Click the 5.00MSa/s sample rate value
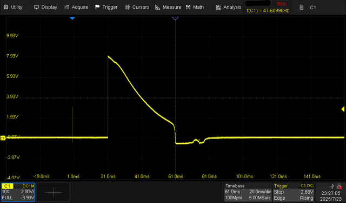346x203 pixels. 259,198
